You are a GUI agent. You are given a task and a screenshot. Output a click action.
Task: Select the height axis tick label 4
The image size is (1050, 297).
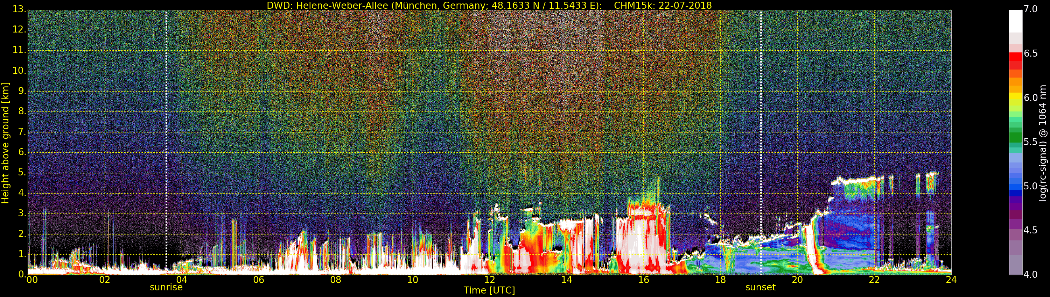[22, 193]
